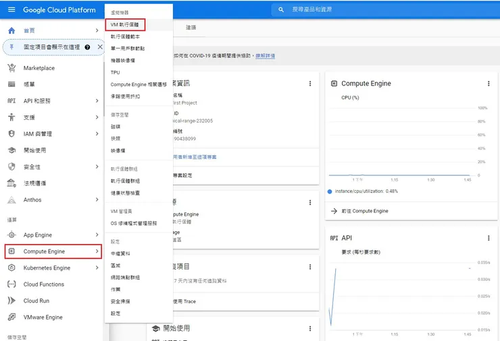This screenshot has height=341, width=500.
Task: Click the VMware Engine icon
Action: point(11,317)
